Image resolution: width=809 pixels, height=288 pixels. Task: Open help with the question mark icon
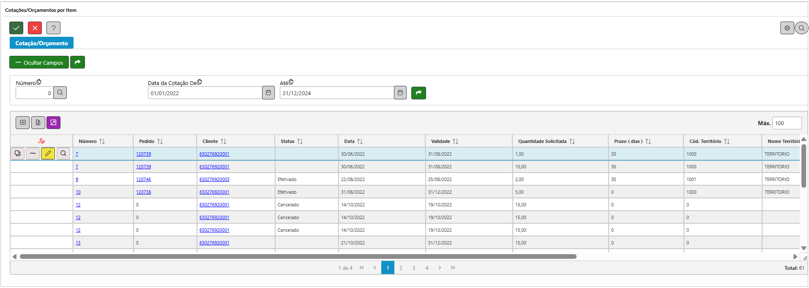[53, 28]
